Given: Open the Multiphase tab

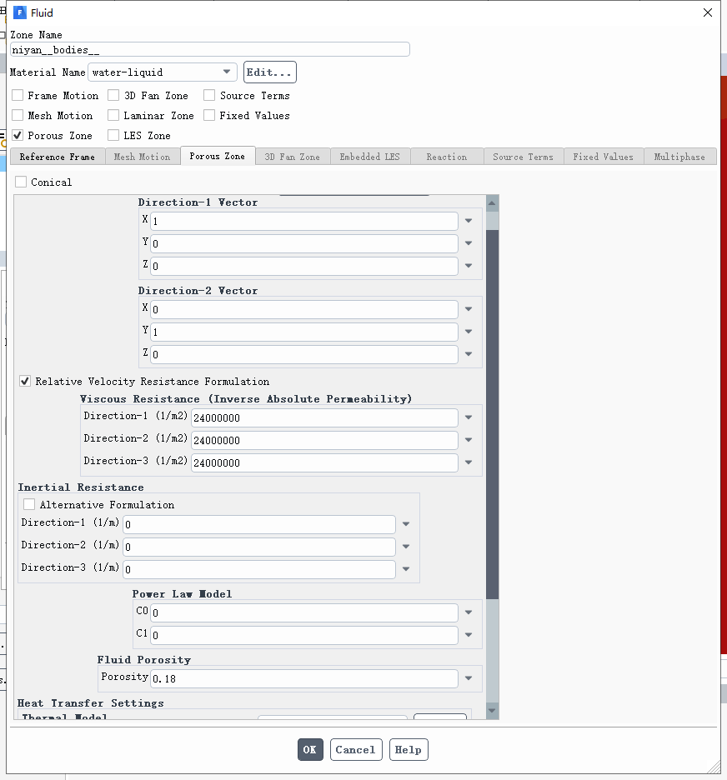Looking at the screenshot, I should (x=679, y=157).
